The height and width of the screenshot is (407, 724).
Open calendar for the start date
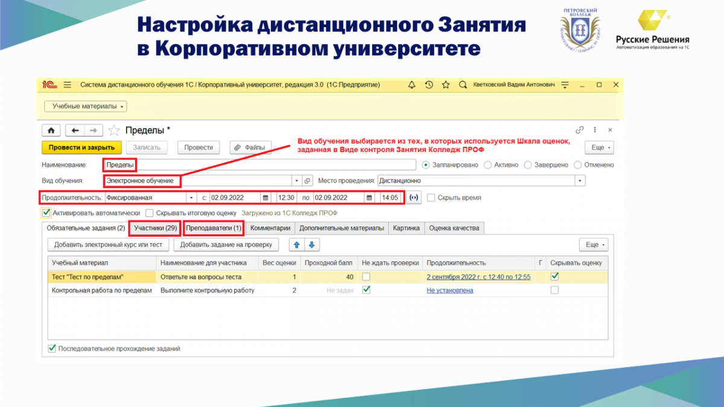point(265,197)
